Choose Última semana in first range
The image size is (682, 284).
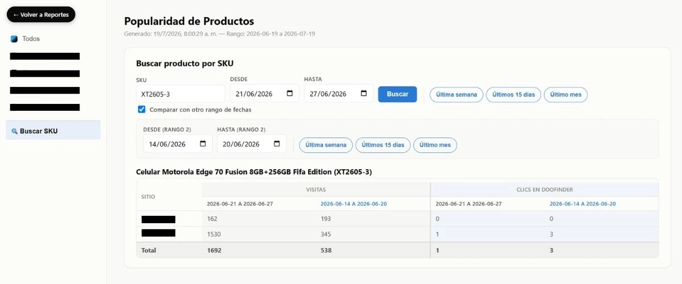456,94
